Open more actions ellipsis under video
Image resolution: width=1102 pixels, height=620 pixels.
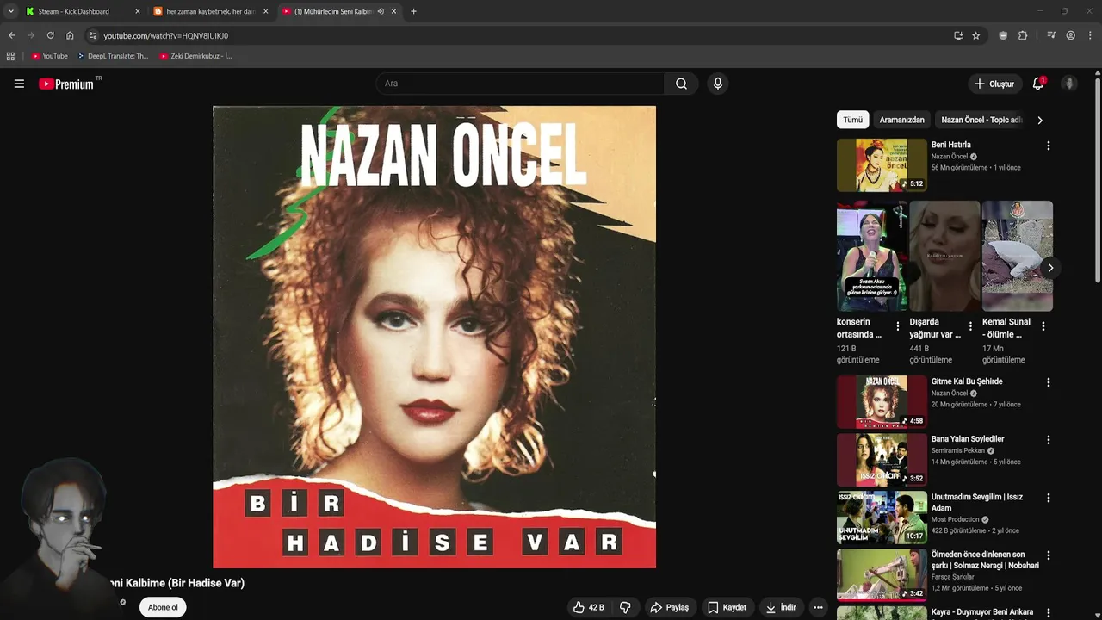point(818,607)
